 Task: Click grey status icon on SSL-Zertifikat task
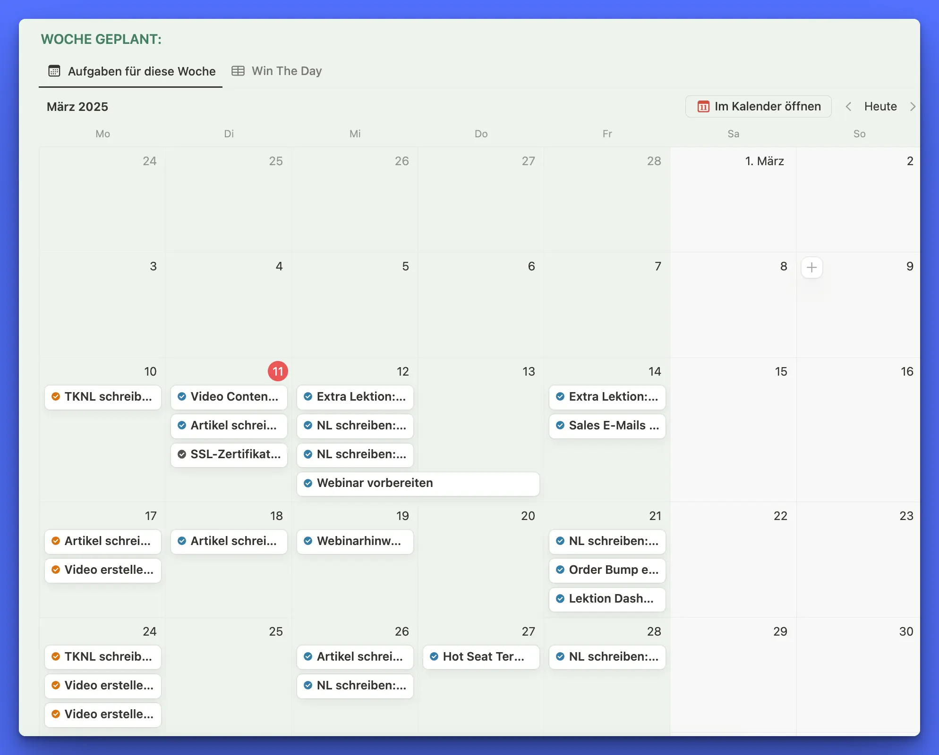coord(182,454)
